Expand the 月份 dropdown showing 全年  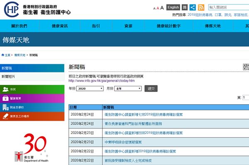pos(128,88)
